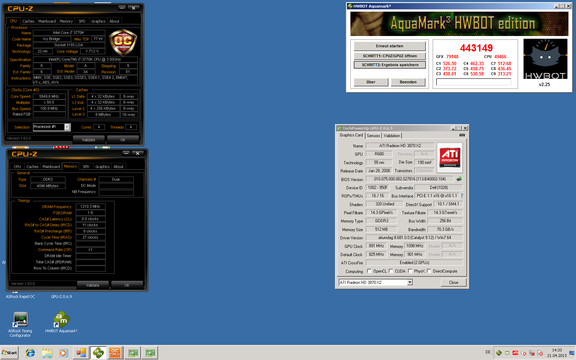Click the muted volume tray icon
This screenshot has width=576, height=360.
point(524,353)
